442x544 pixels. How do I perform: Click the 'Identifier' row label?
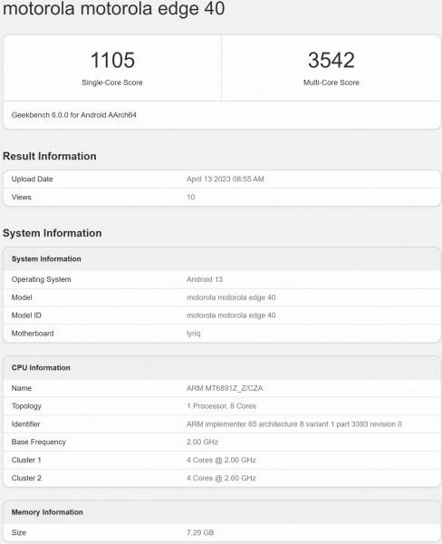click(25, 424)
